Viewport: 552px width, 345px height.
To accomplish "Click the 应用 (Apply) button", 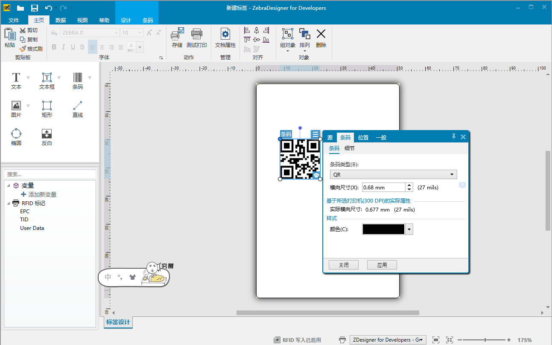I will (382, 265).
